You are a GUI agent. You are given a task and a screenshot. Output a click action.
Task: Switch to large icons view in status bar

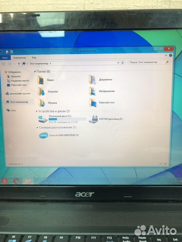[165, 164]
